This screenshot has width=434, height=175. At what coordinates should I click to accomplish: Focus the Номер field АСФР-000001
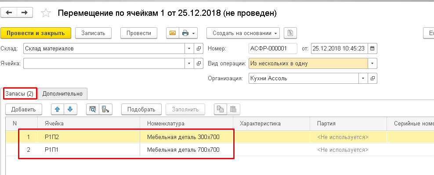tap(273, 48)
